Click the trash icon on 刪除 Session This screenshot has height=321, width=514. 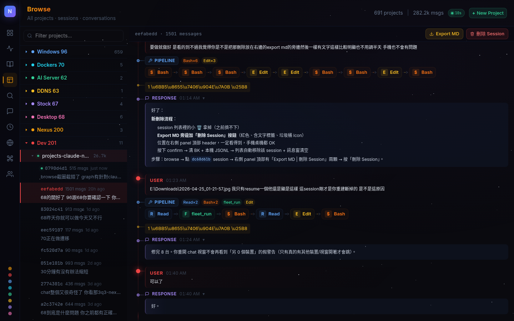472,34
